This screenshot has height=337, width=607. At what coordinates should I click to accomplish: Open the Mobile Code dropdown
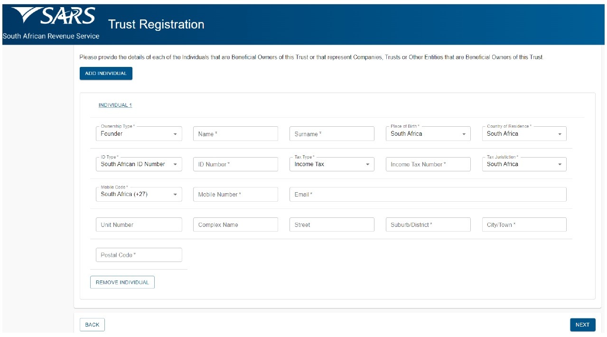point(139,195)
